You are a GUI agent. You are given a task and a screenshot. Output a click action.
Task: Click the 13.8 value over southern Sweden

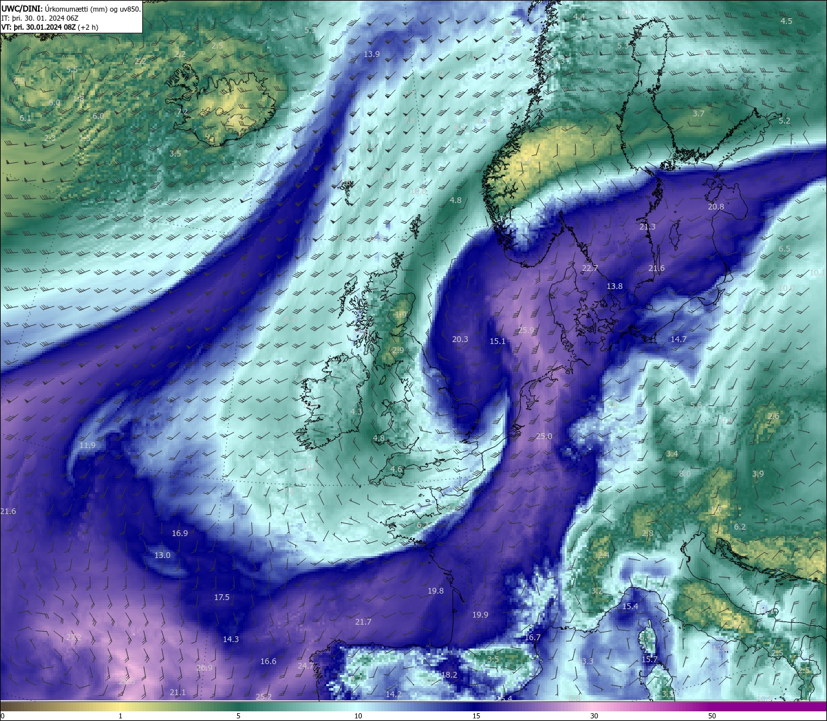pos(614,286)
